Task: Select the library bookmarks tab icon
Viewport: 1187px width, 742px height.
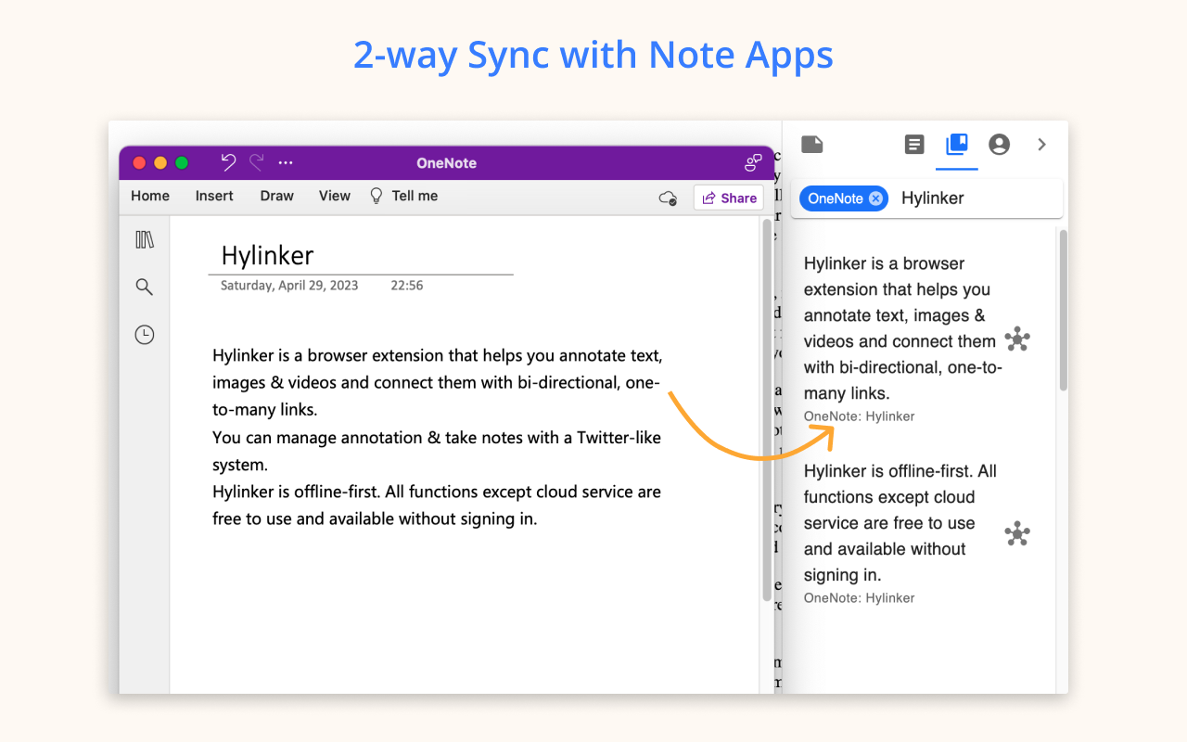Action: coord(956,145)
